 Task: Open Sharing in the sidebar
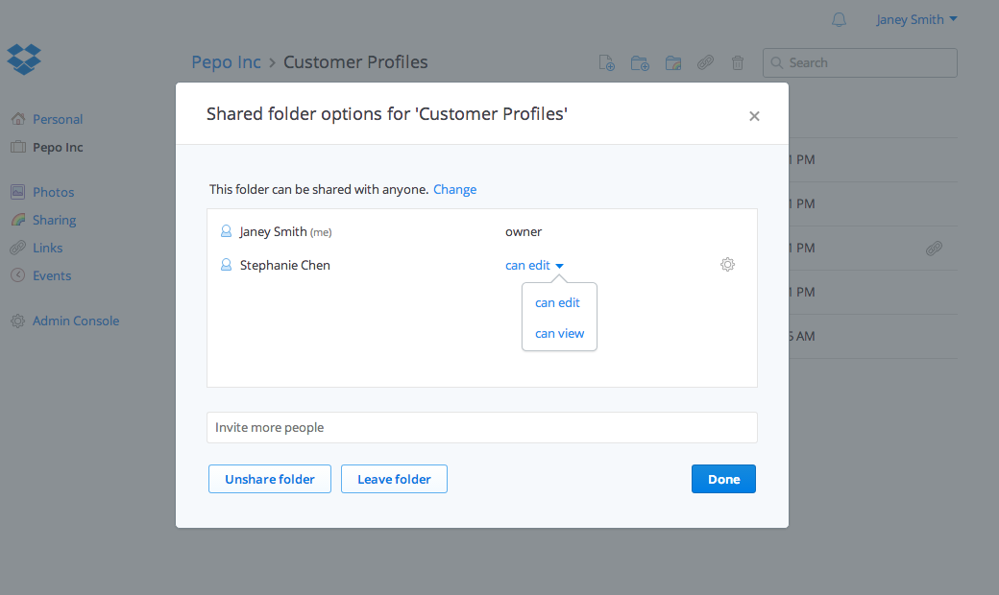54,220
